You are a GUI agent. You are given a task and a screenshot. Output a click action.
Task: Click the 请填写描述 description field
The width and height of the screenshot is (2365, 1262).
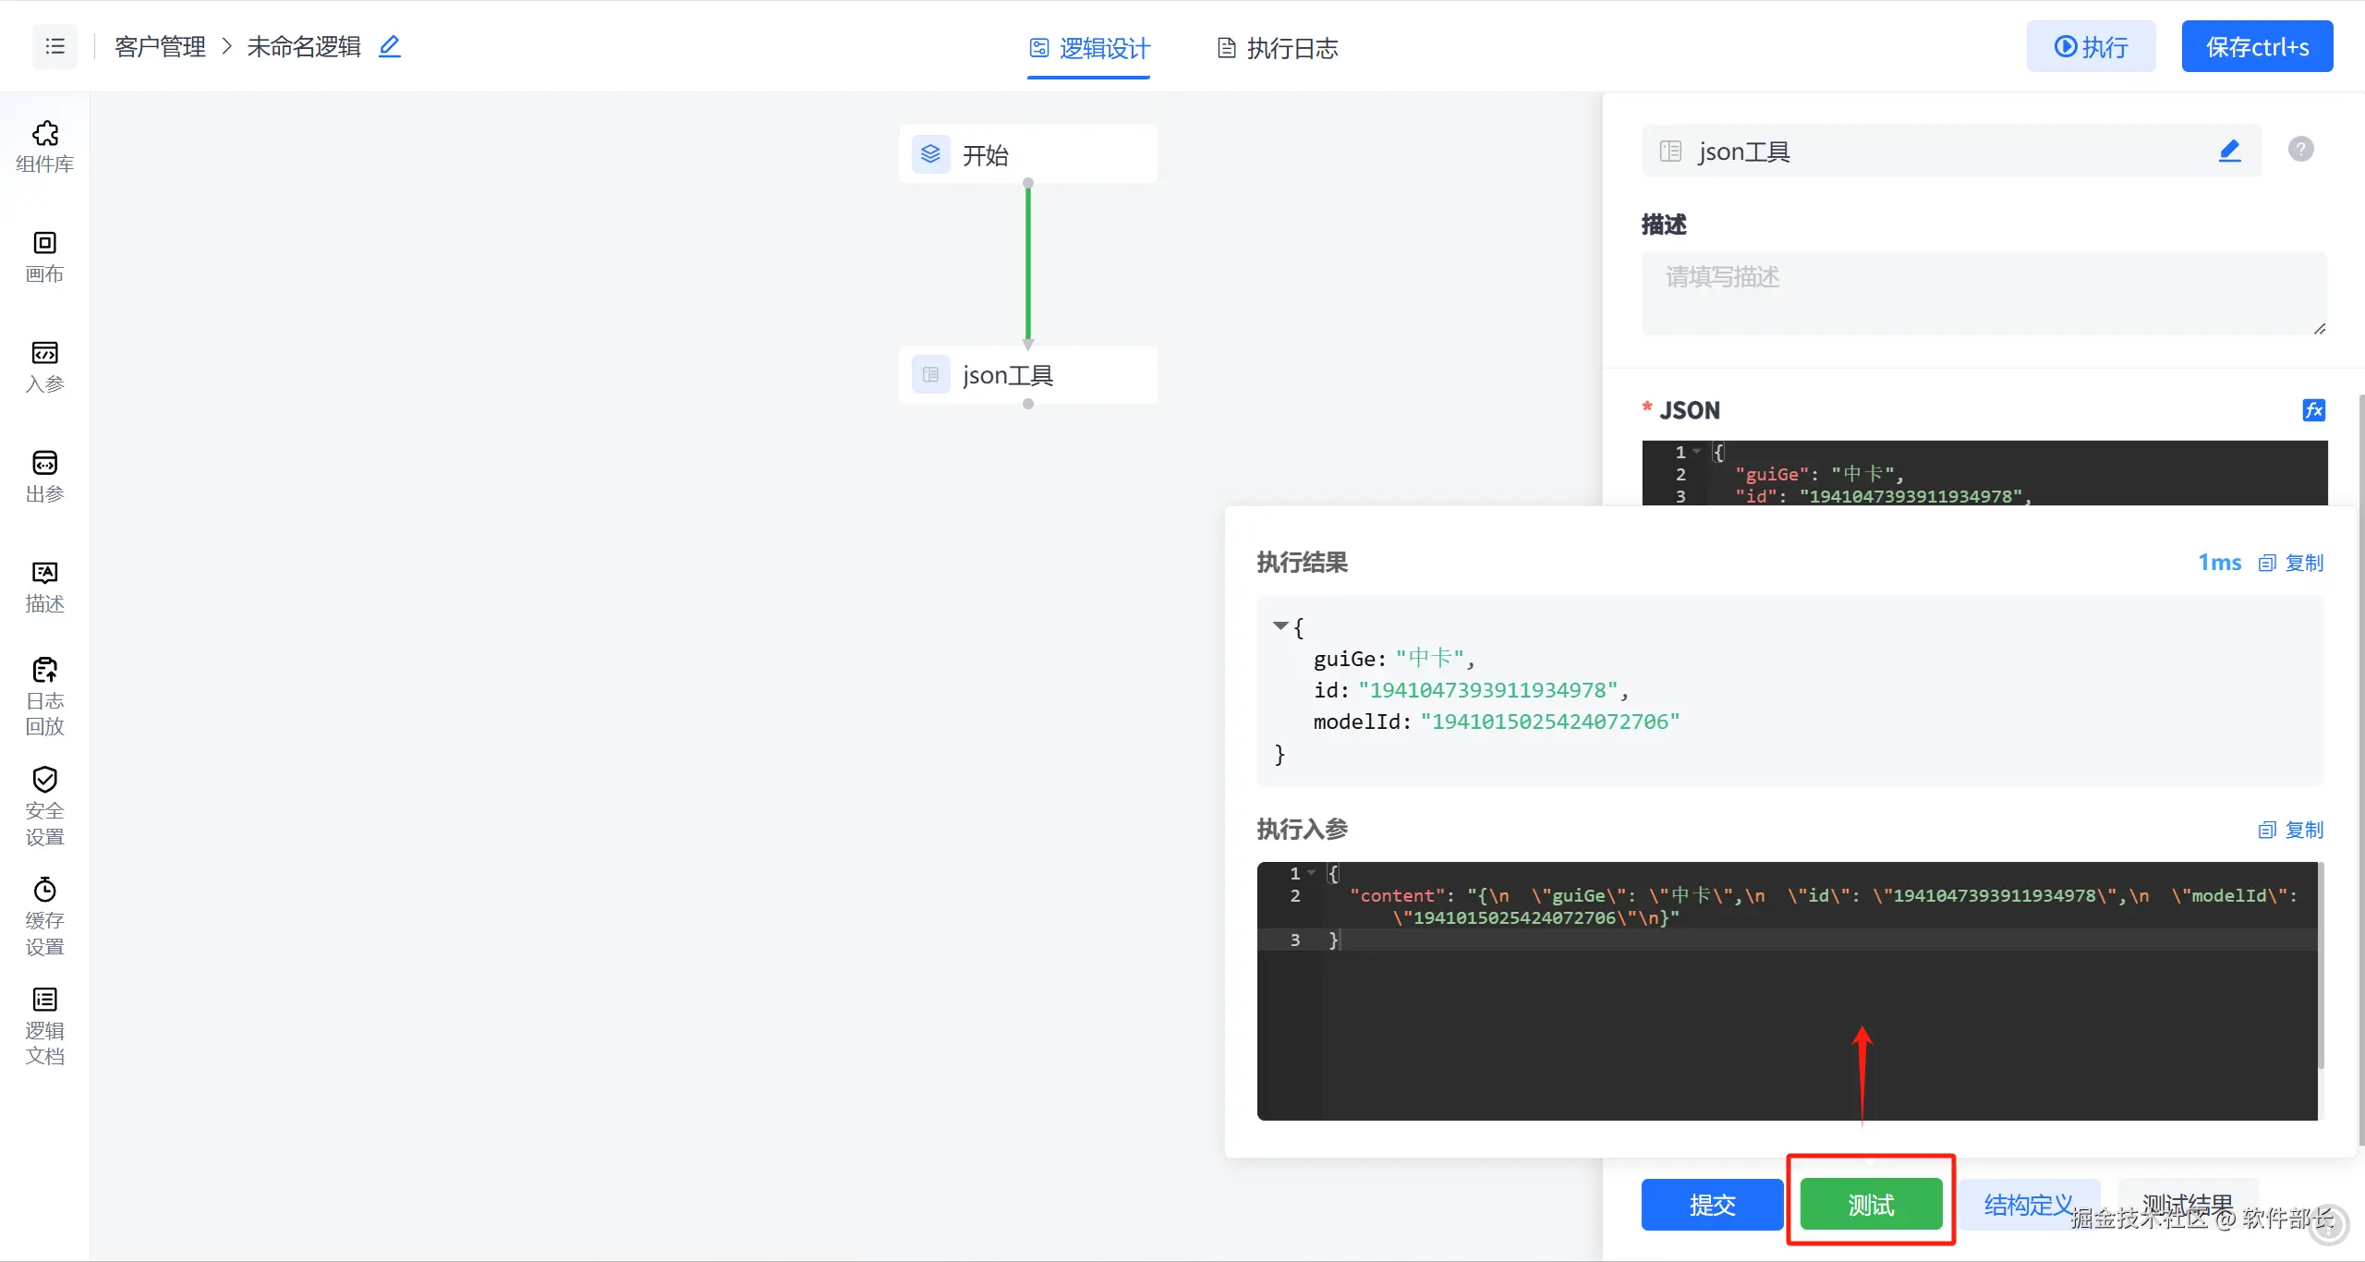pyautogui.click(x=1983, y=292)
